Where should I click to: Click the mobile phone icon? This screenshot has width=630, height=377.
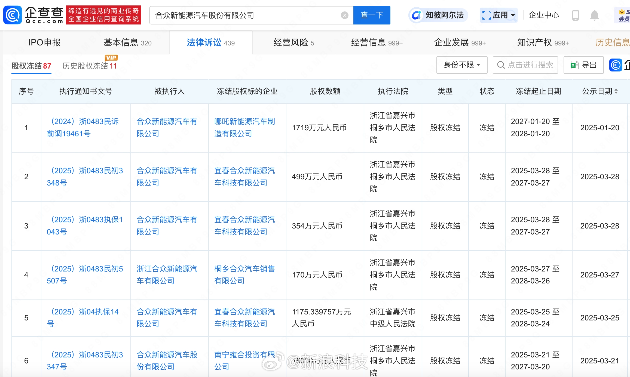[575, 15]
